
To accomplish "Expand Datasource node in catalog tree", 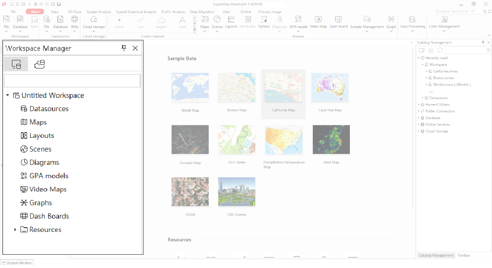I will [x=422, y=98].
